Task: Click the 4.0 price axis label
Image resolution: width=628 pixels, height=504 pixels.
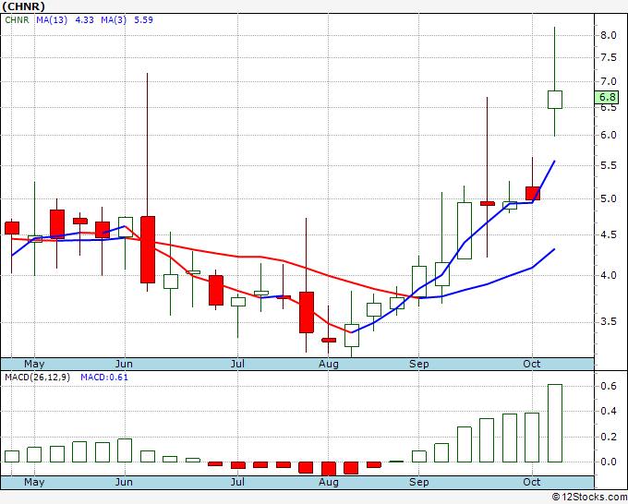Action: 608,275
